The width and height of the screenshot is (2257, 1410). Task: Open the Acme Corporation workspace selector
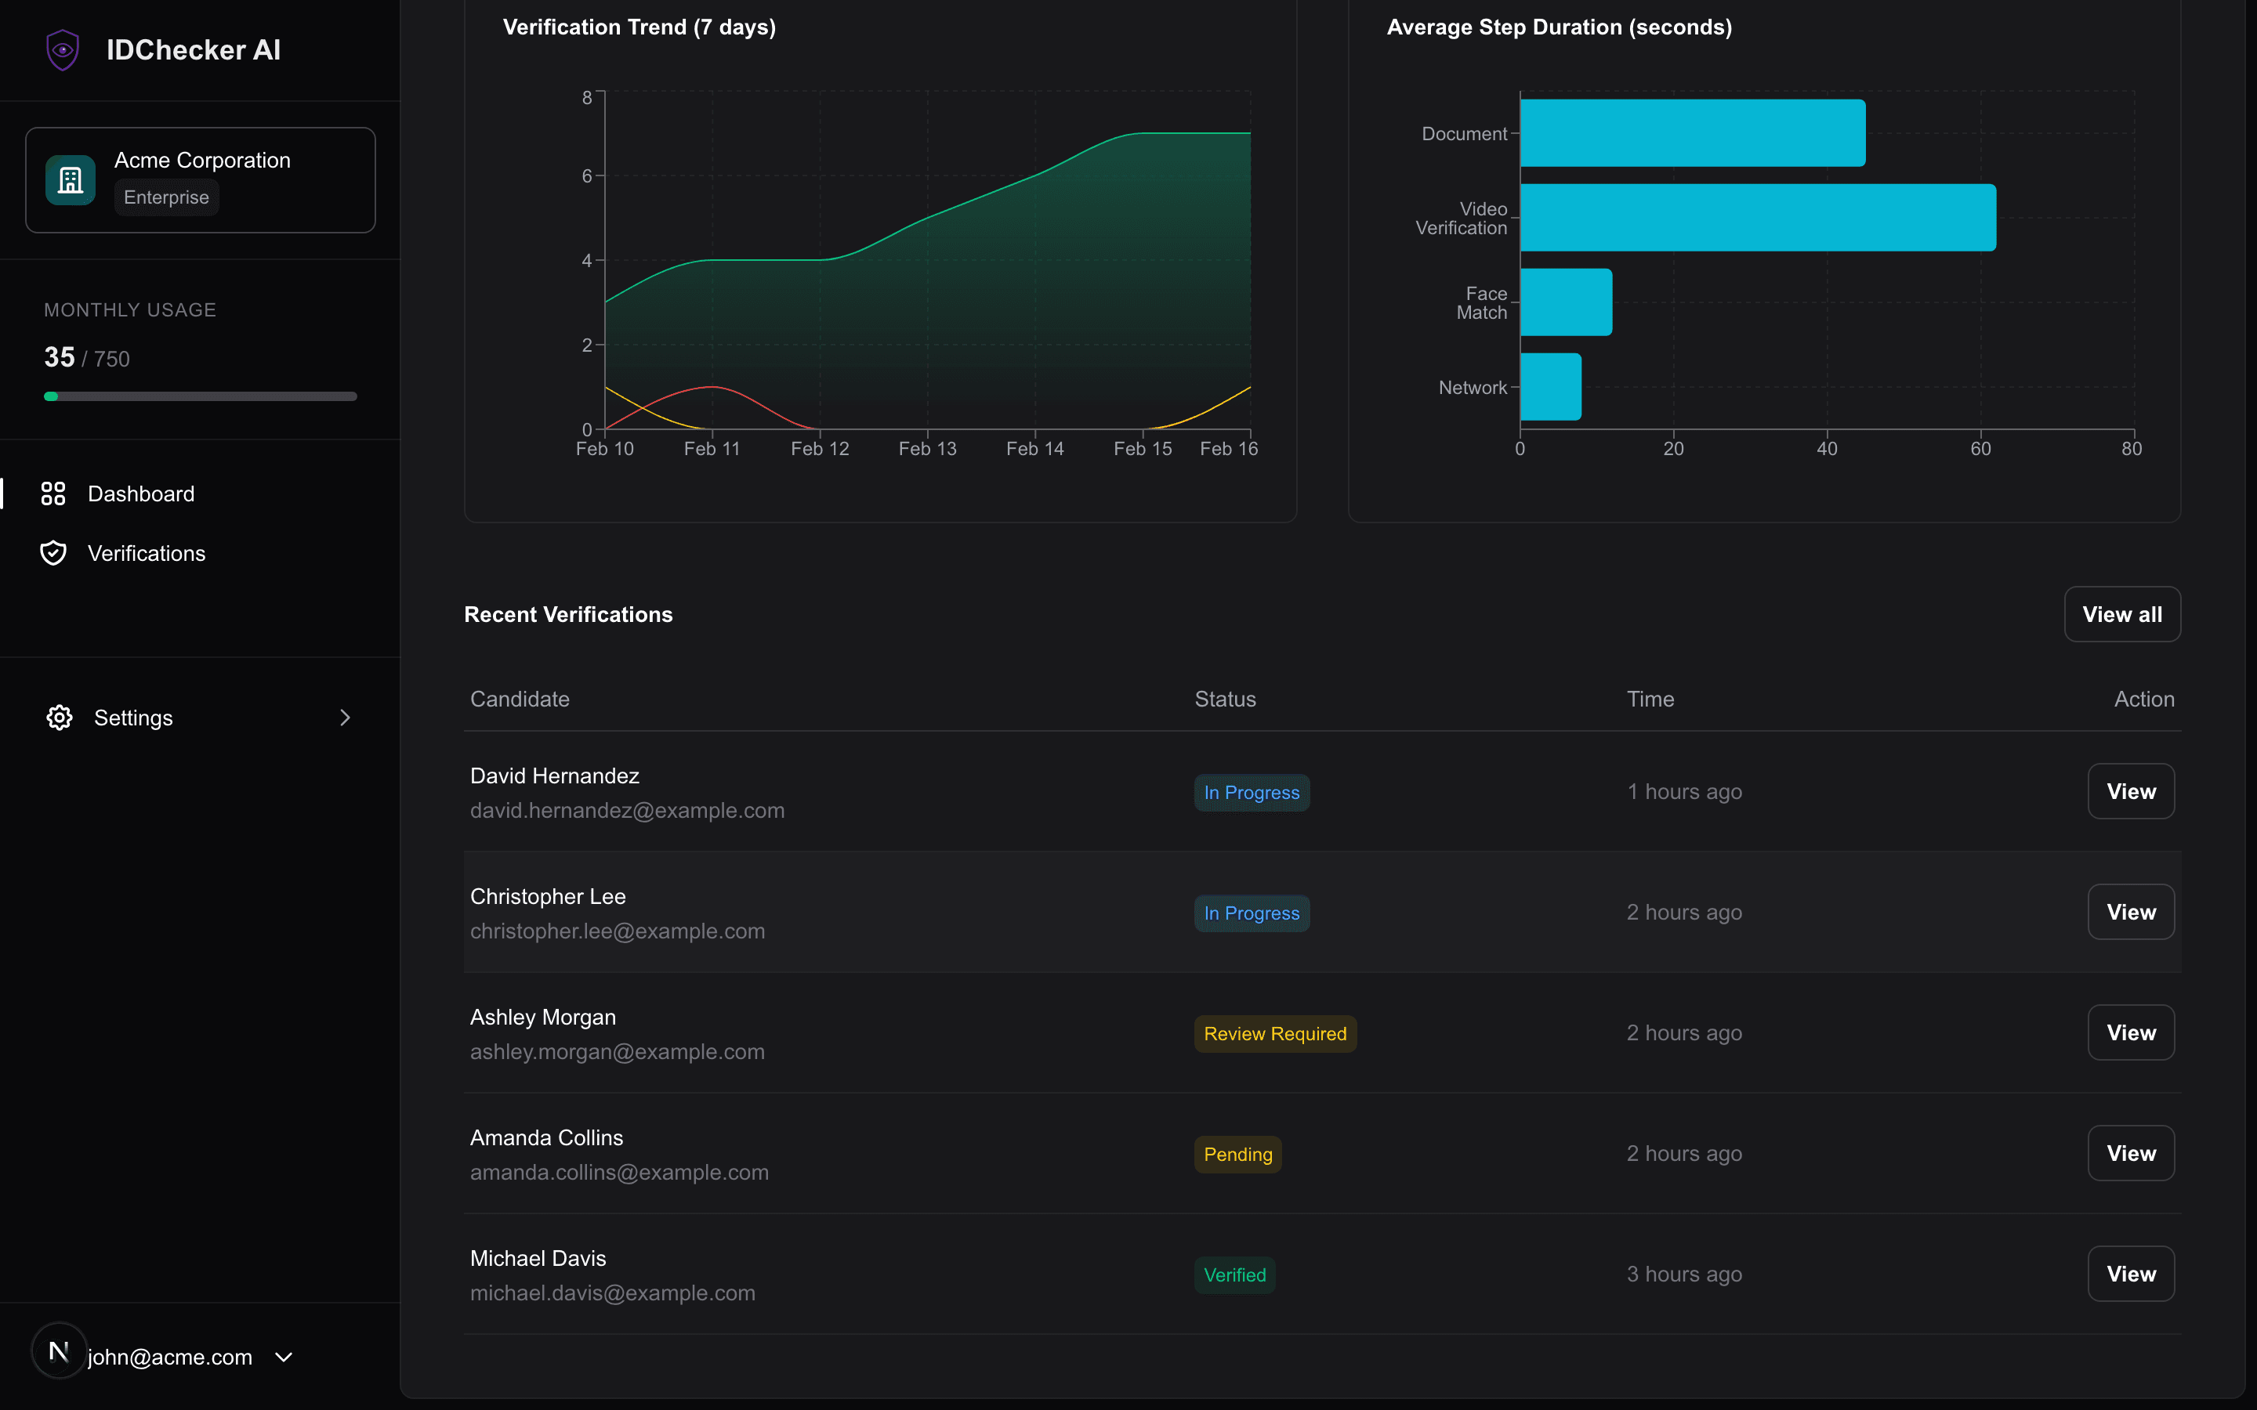pos(200,179)
